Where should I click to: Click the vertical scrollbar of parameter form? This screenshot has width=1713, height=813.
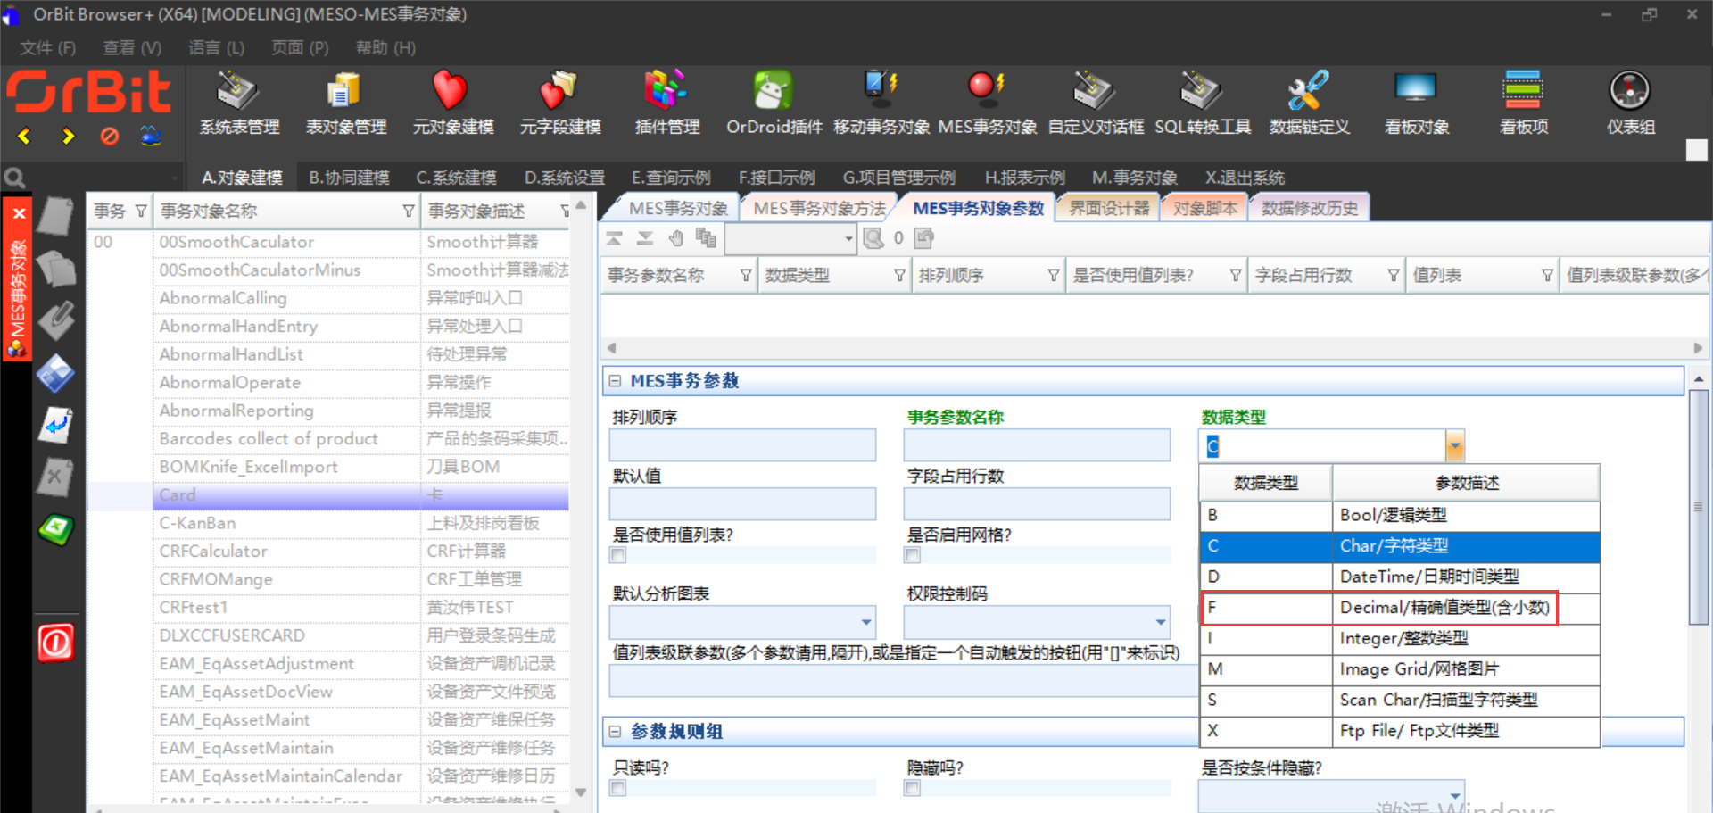pyautogui.click(x=1698, y=507)
